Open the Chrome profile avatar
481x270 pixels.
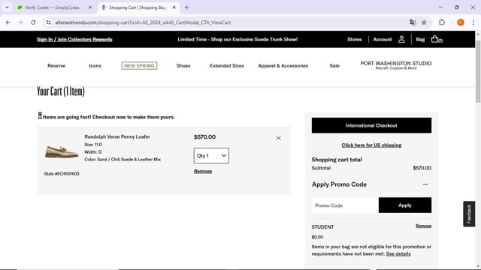pos(461,22)
